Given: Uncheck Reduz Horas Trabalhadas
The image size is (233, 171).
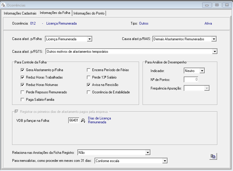Looking at the screenshot, I should 22,77.
